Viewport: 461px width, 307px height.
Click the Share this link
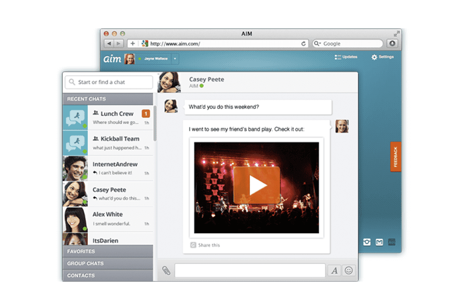click(209, 245)
